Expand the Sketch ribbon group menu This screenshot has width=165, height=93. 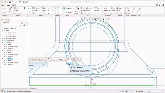coord(41,16)
